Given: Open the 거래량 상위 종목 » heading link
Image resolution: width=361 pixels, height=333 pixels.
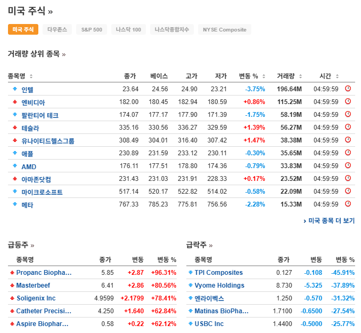Looking at the screenshot, I should pos(37,54).
